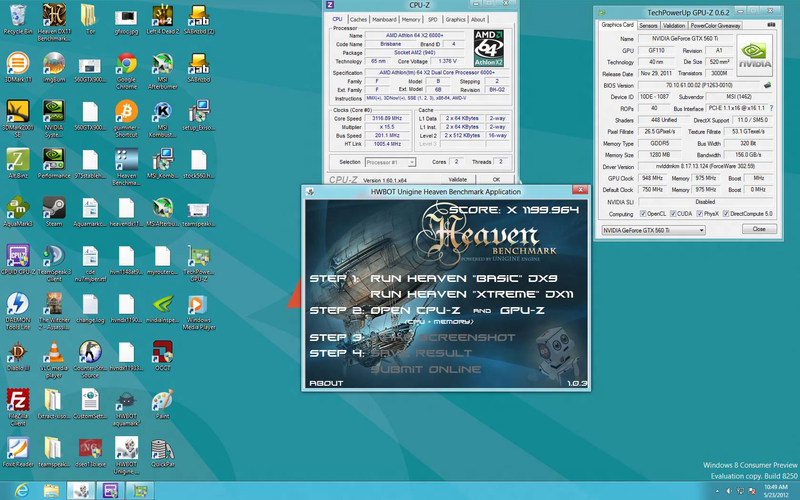Open Google Chrome desktop shortcut

pos(127,71)
